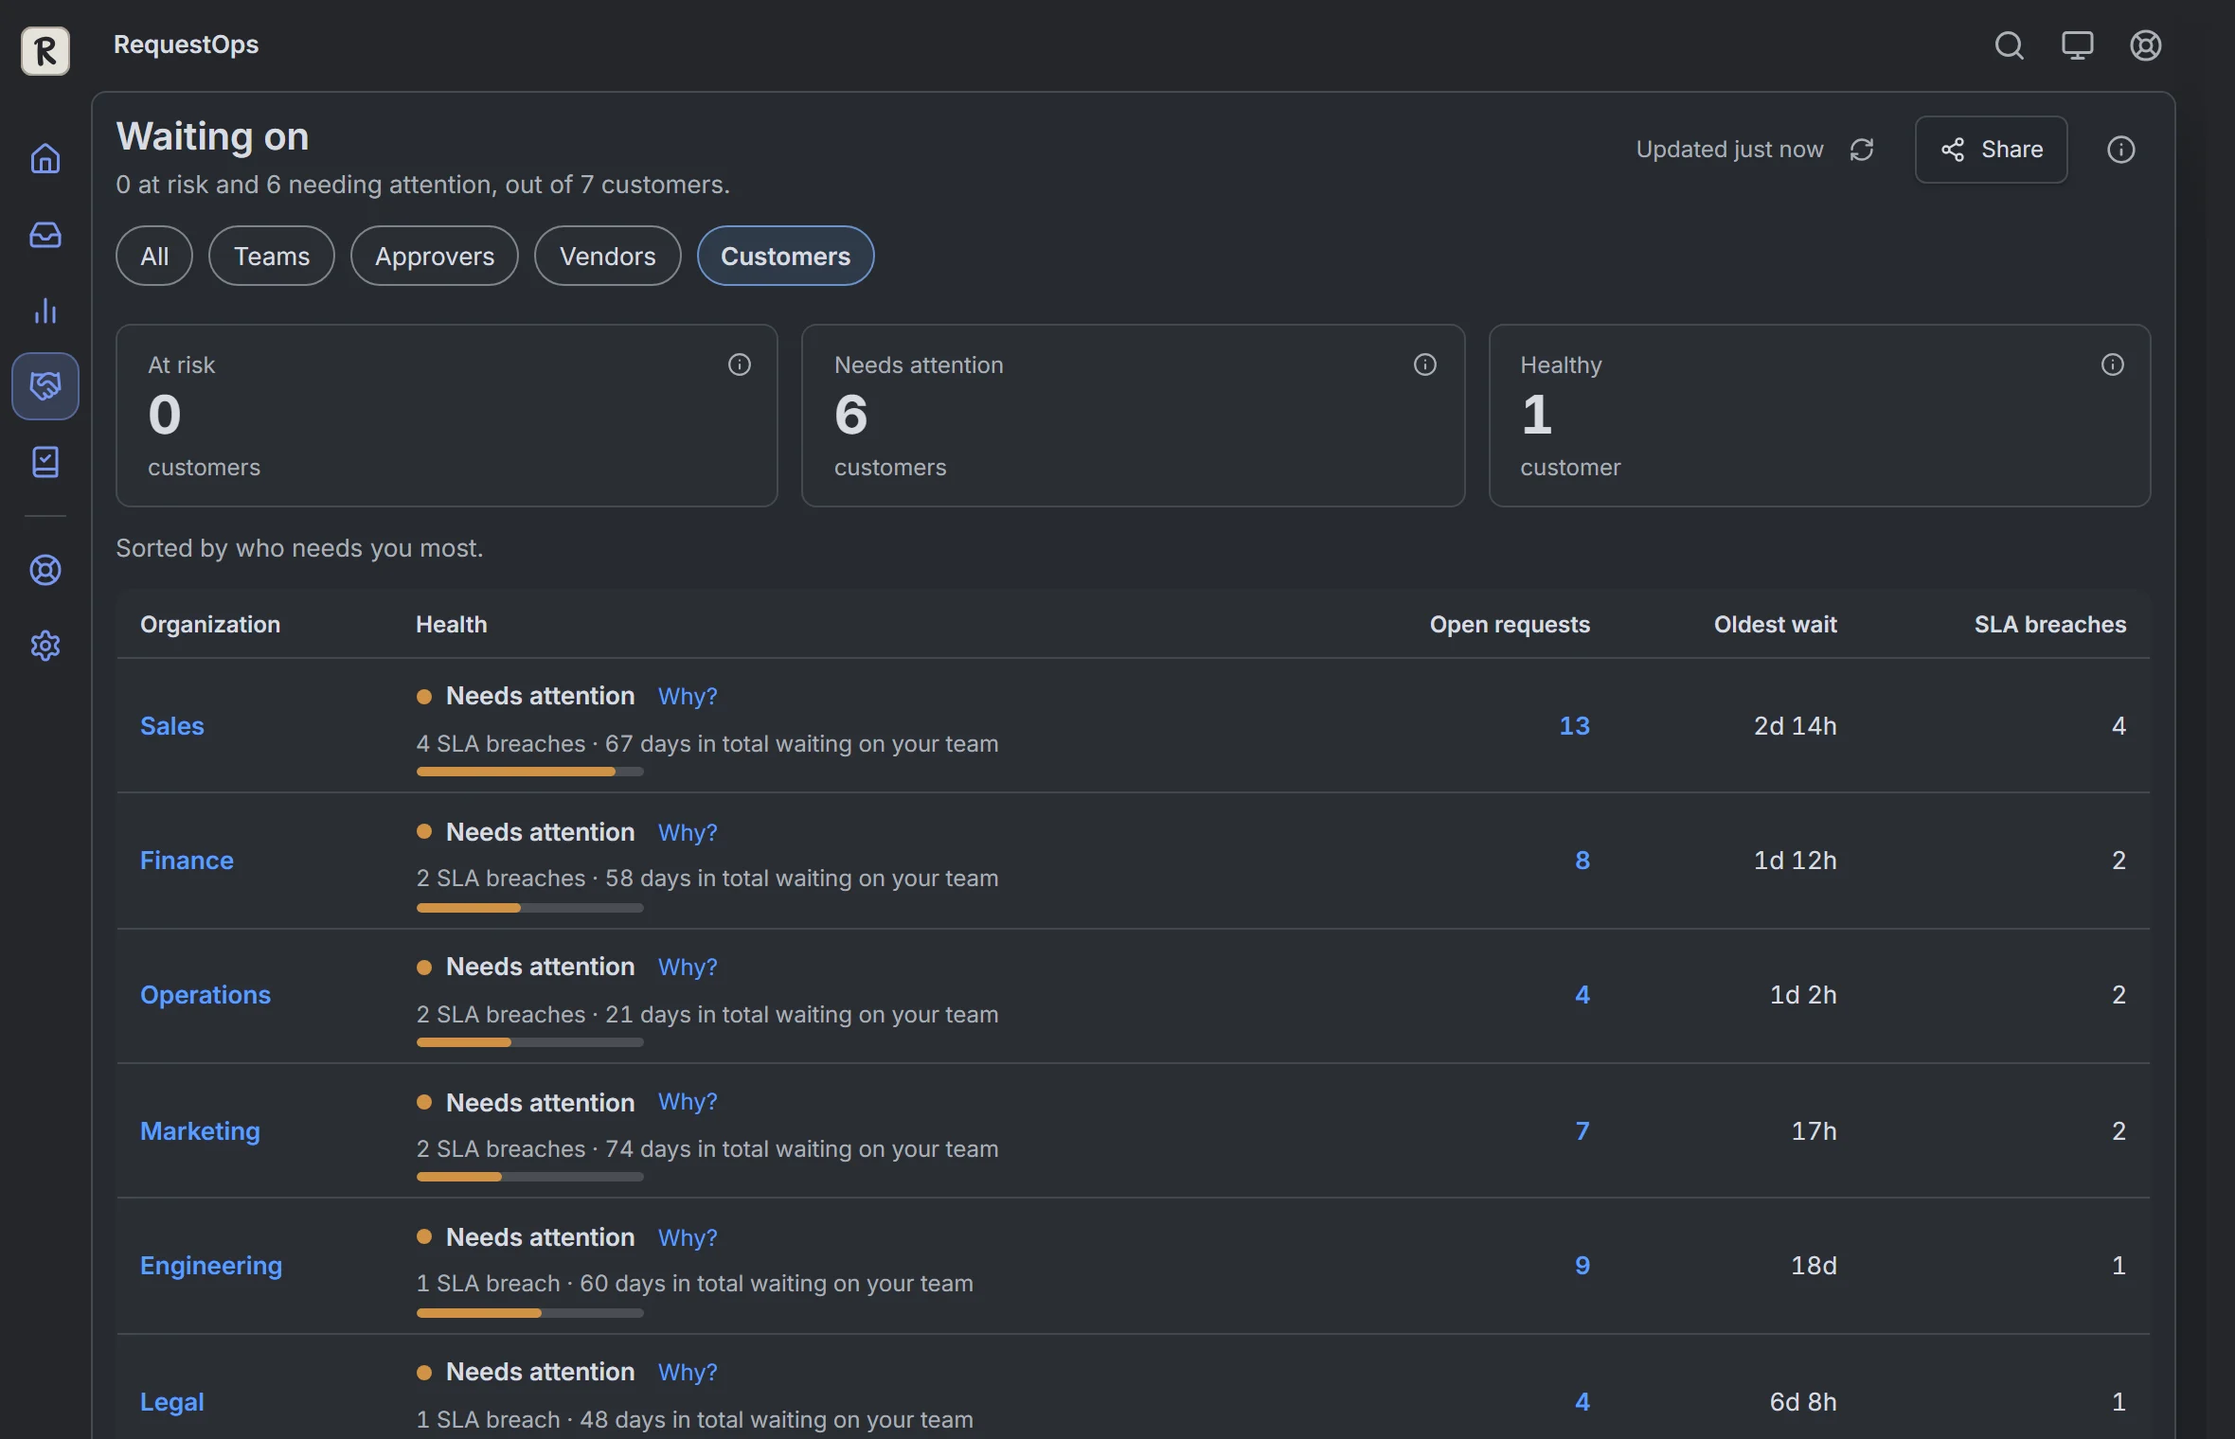Image resolution: width=2235 pixels, height=1439 pixels.
Task: Open Finance 8 open requests
Action: coord(1582,861)
